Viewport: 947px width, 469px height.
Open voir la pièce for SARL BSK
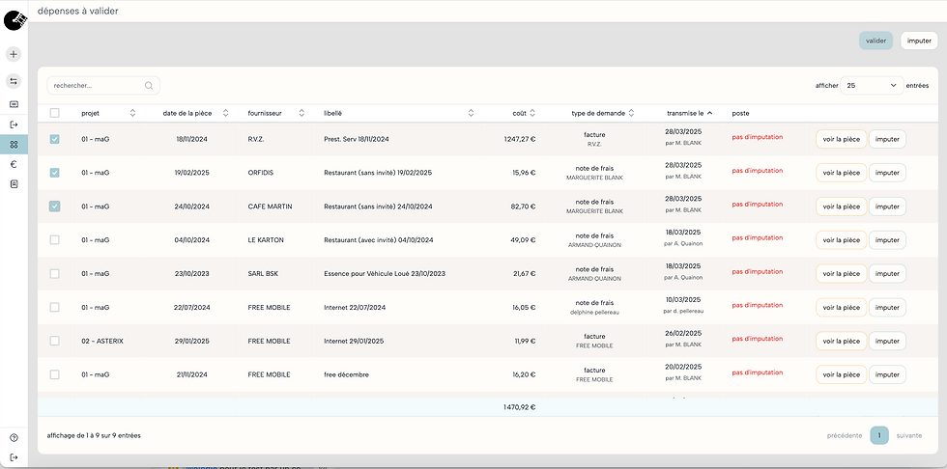(841, 274)
